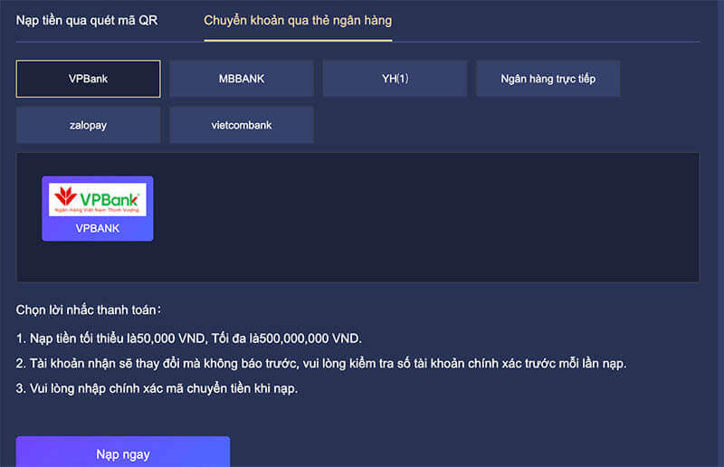Viewport: 724px width, 467px height.
Task: Click 'Chọn lời nhắc thanh toán:' heading
Action: click(x=89, y=310)
